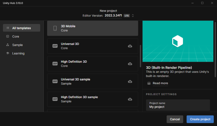Viewport: 217px width, 126px height.
Task: Minimize the Unity Hub window
Action: 192,3
